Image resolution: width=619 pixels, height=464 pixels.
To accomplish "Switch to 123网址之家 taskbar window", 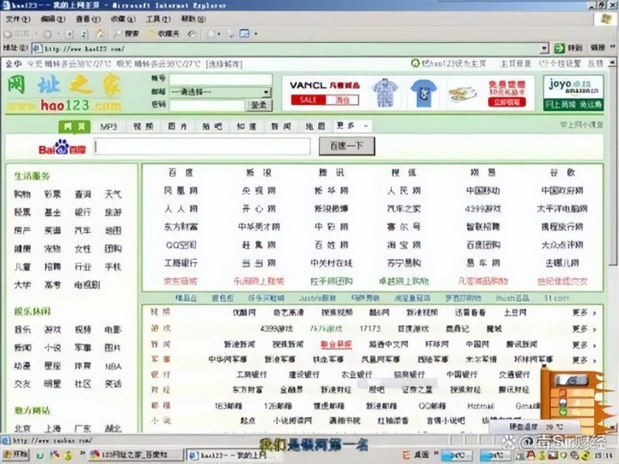I will (136, 455).
